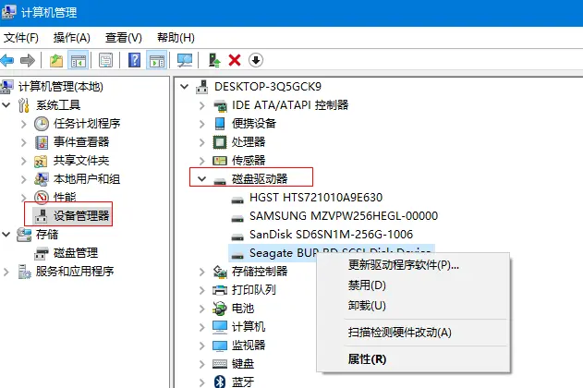Expand the 计算机 category

tap(202, 327)
